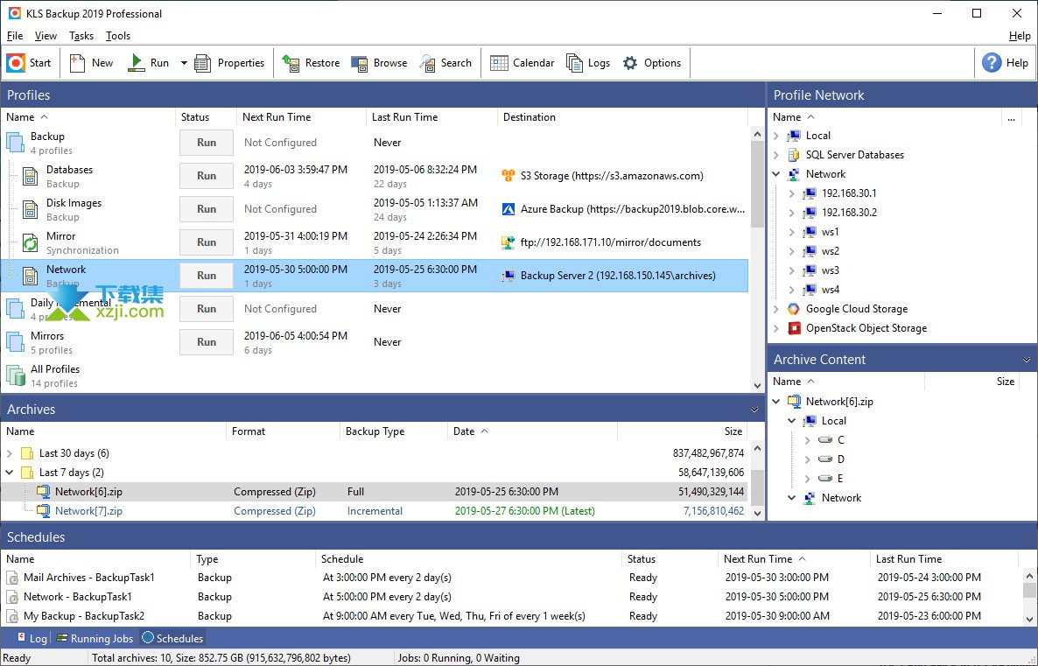Click Run for the Network profile
Image resolution: width=1038 pixels, height=666 pixels.
point(207,276)
